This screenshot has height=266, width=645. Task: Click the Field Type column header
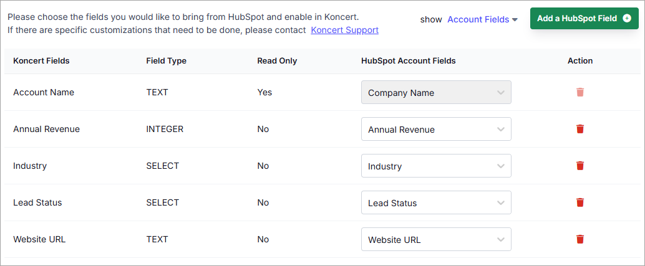click(166, 61)
